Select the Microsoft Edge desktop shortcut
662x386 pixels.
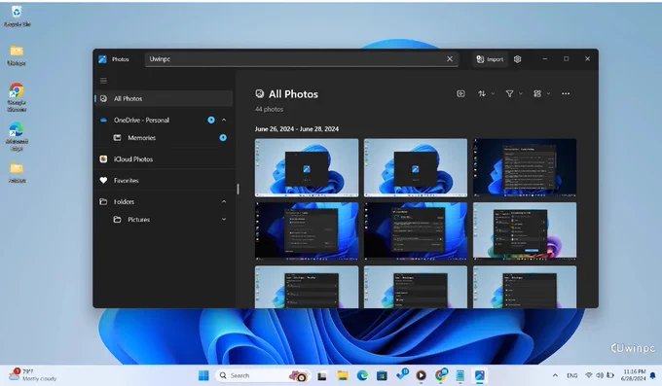17,137
